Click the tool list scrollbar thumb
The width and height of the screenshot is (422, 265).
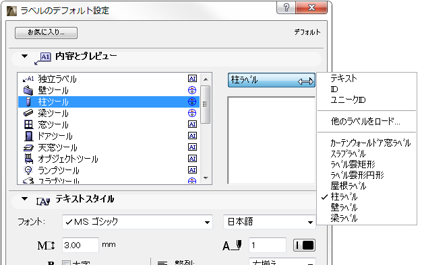coord(206,104)
